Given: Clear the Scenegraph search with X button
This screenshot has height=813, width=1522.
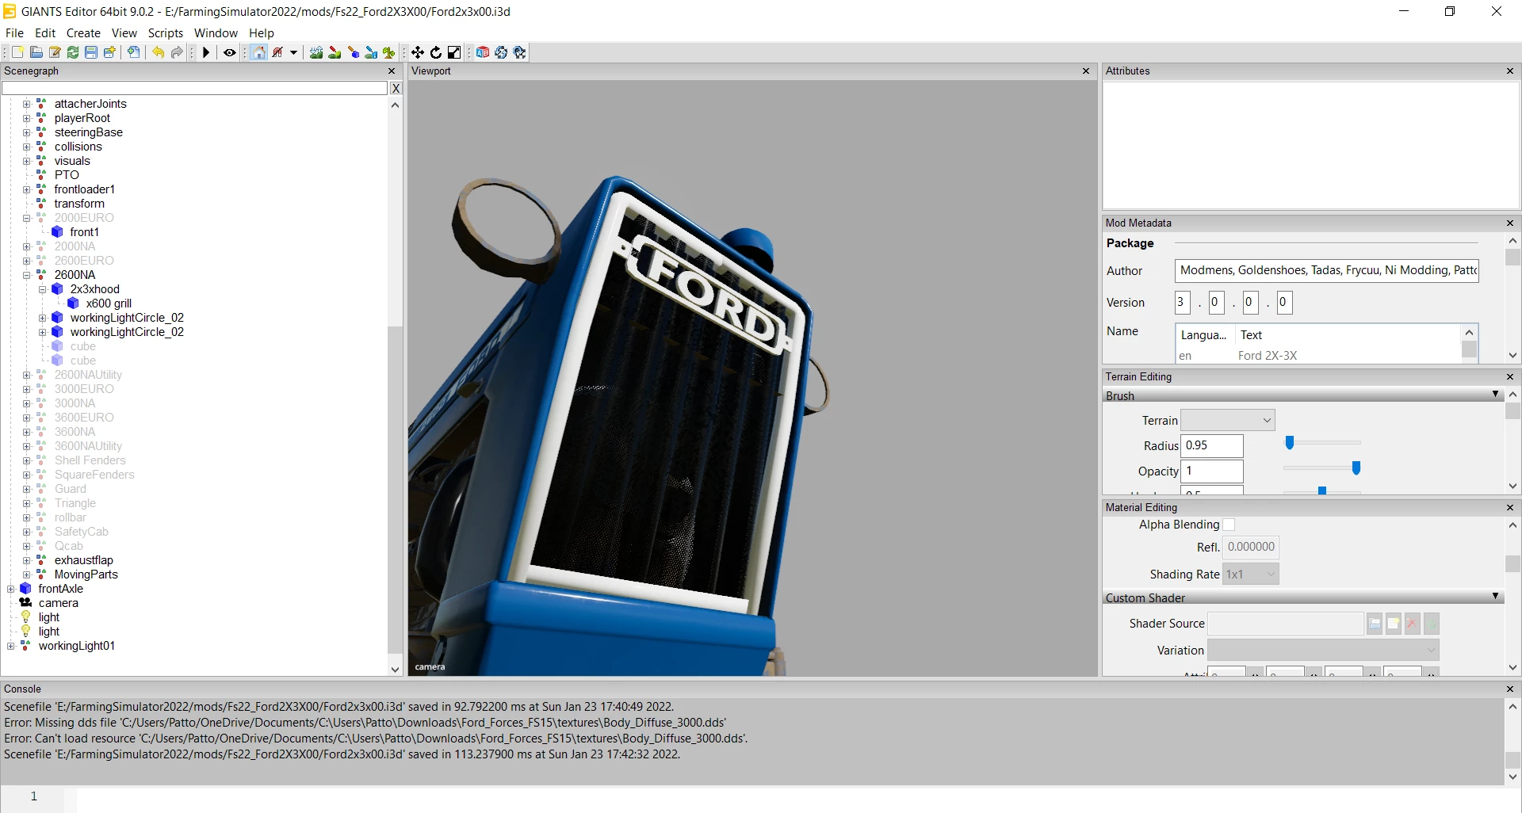Looking at the screenshot, I should [x=396, y=88].
